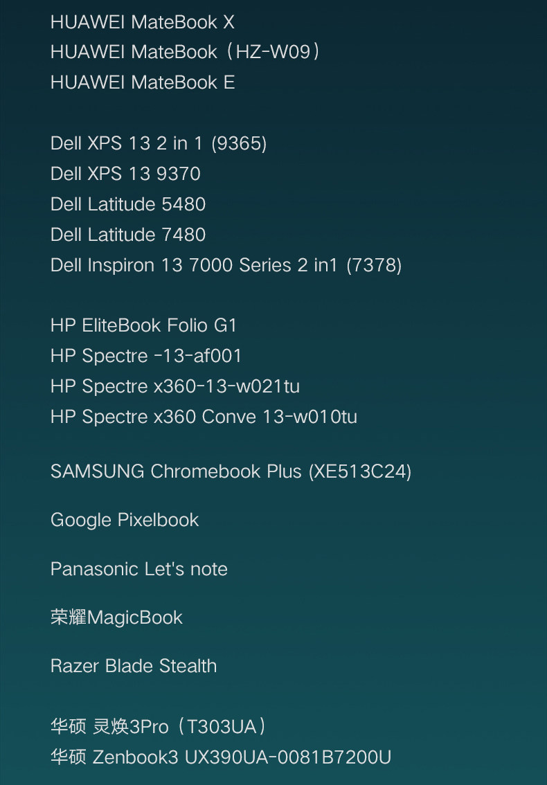The width and height of the screenshot is (547, 785).
Task: Select Razer Blade Stealth line
Action: 134,667
